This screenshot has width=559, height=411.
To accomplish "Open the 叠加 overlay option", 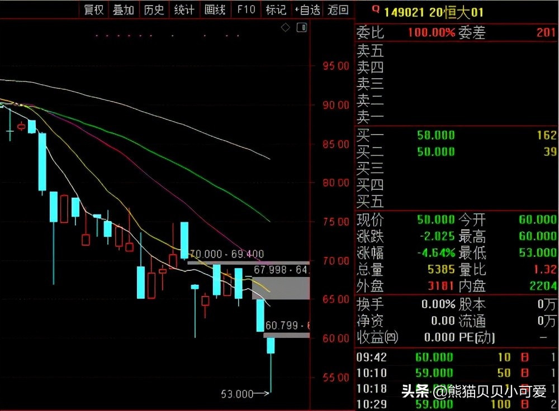I will tap(124, 9).
